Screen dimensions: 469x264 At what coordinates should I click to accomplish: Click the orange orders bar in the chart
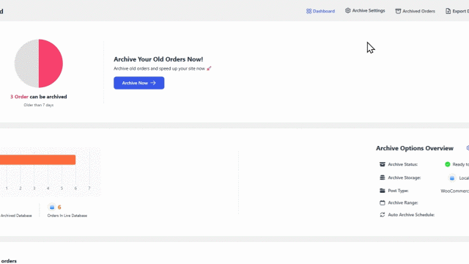click(37, 160)
